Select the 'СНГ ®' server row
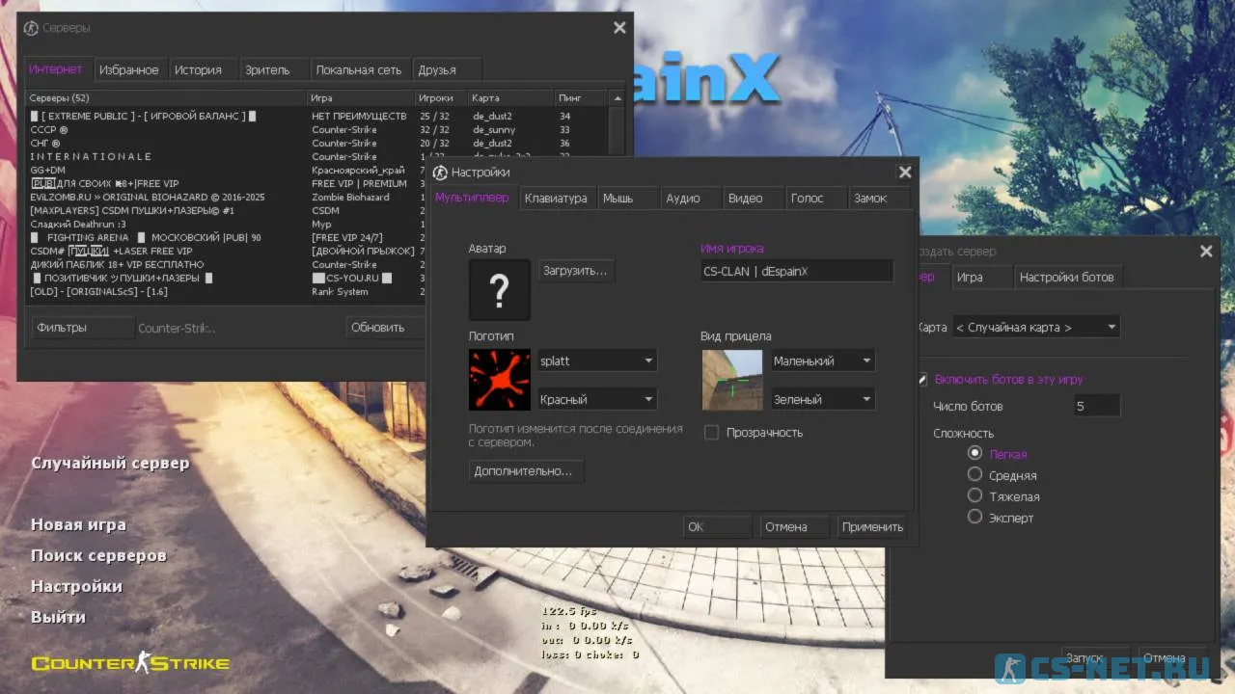The width and height of the screenshot is (1235, 694). click(318, 143)
